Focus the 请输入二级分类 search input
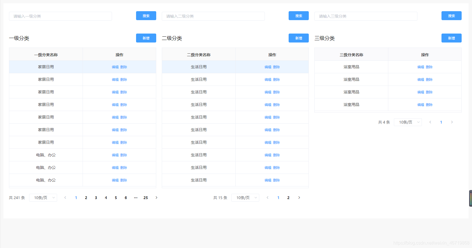472x248 pixels. pyautogui.click(x=213, y=16)
